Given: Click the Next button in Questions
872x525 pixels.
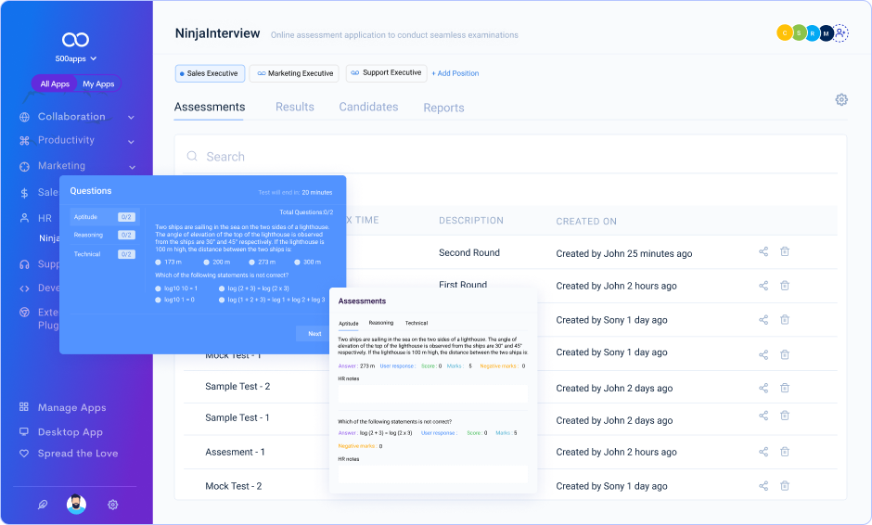Looking at the screenshot, I should [314, 334].
